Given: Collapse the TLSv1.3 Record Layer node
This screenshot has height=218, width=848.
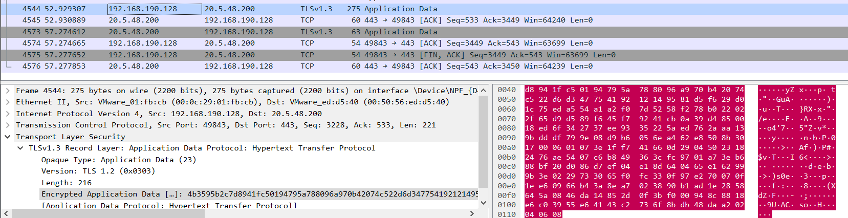Looking at the screenshot, I should (x=20, y=148).
